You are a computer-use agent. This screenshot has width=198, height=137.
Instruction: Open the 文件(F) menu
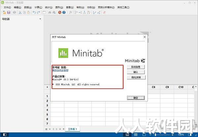(7, 7)
